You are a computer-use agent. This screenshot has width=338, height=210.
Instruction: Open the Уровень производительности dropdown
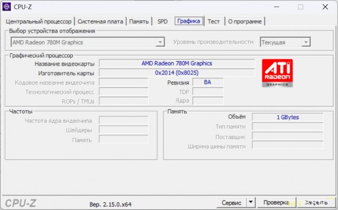click(x=306, y=42)
